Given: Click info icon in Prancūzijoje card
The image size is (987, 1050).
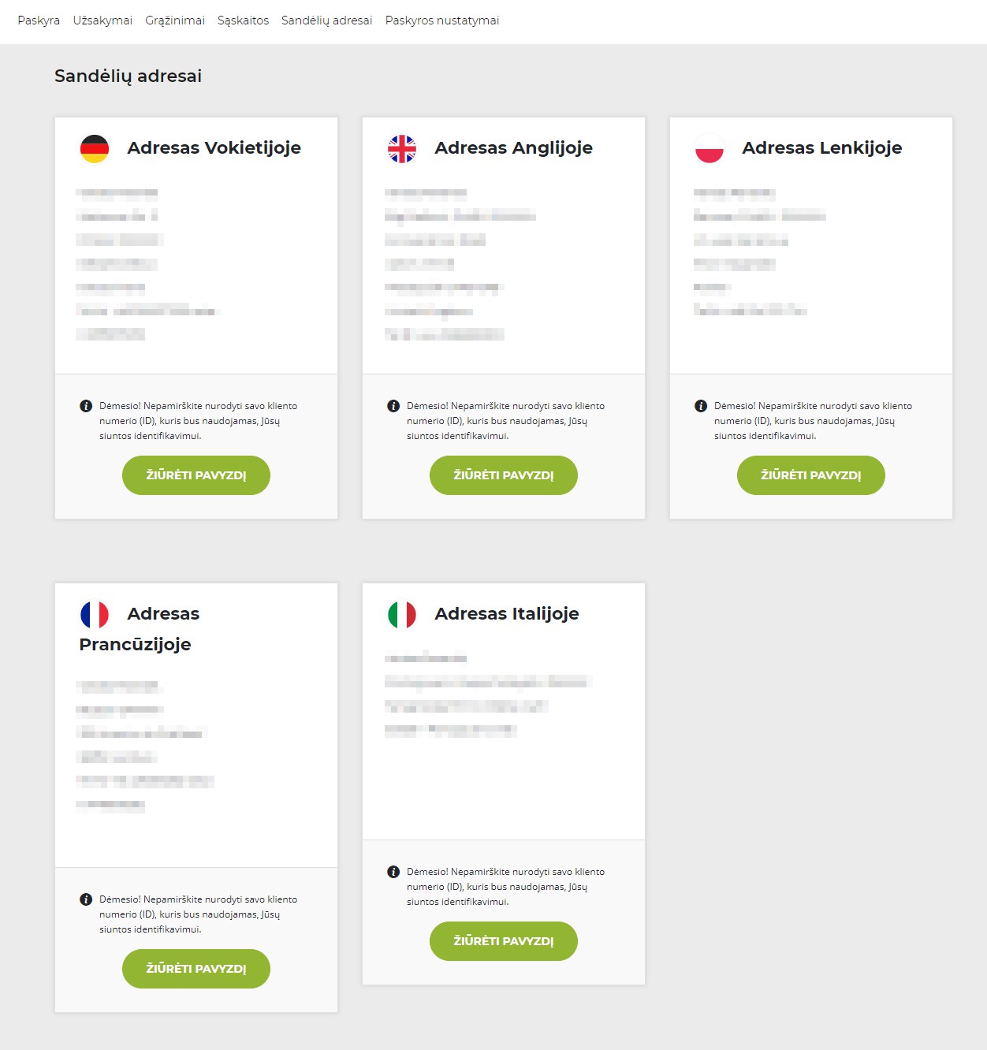Looking at the screenshot, I should [x=86, y=899].
